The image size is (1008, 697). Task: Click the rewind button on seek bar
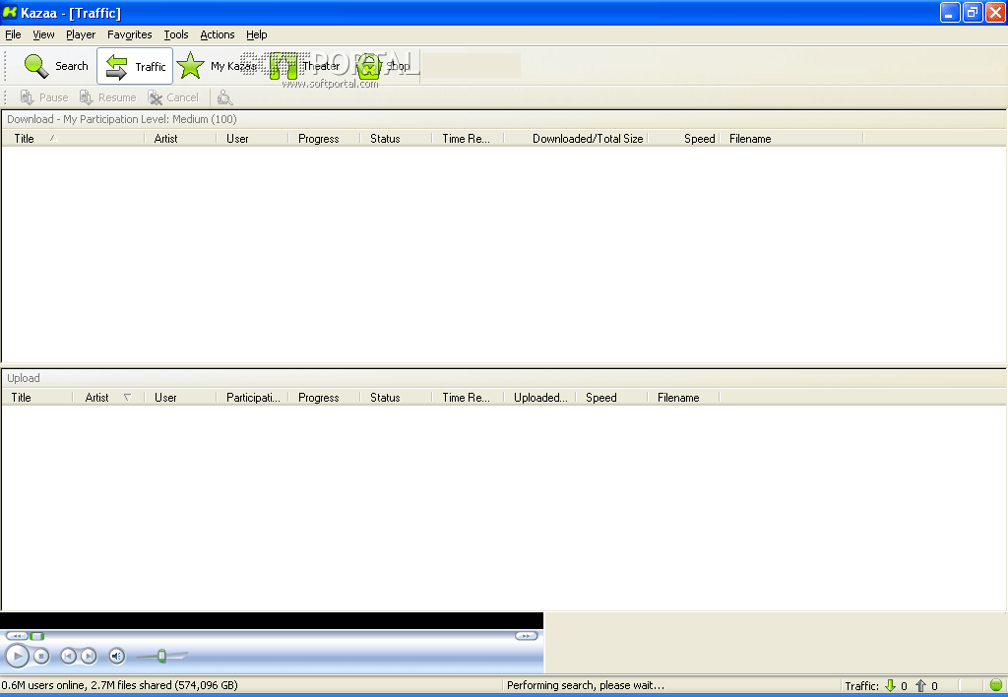click(x=17, y=636)
